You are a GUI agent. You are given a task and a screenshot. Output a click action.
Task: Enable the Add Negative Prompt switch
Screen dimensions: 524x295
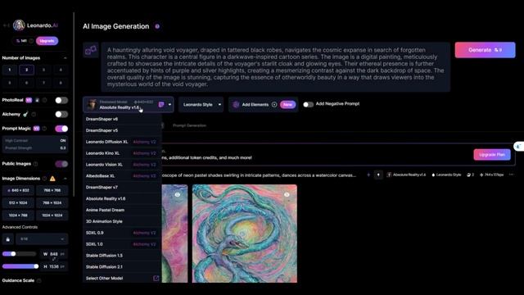[308, 104]
